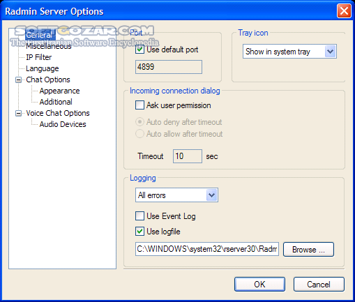
Task: Select Additional under Chat Options
Action: [x=56, y=102]
